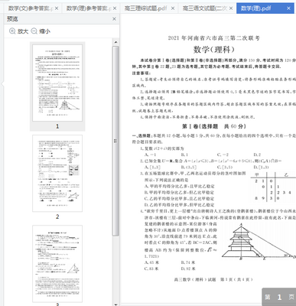296x306 pixels.
Task: Open the 高三理综试题.pdf tab
Action: click(145, 8)
